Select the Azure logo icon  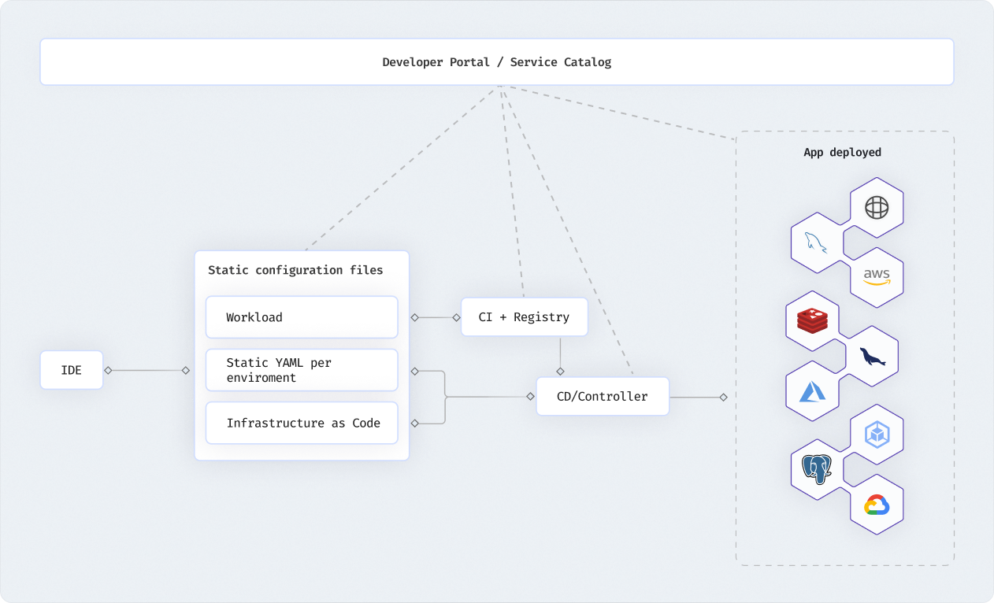click(812, 391)
